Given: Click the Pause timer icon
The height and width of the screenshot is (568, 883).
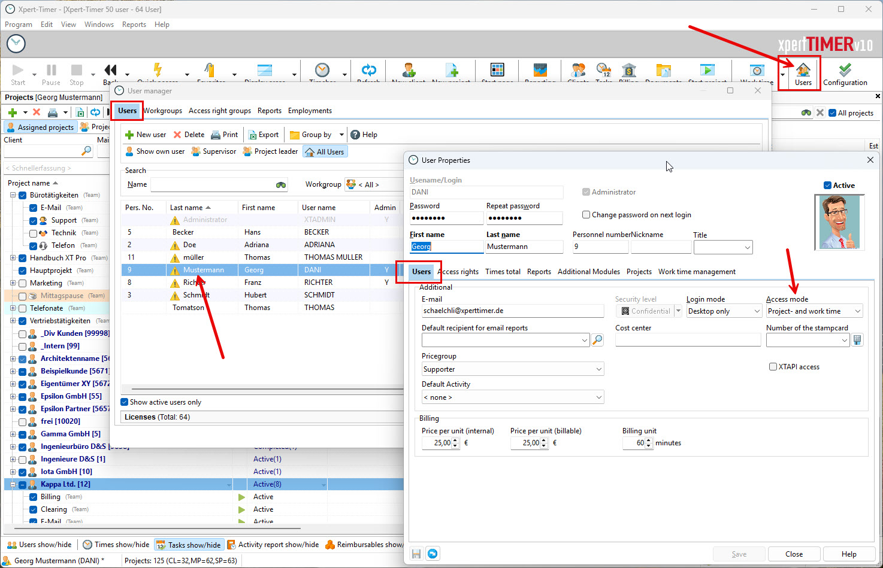Looking at the screenshot, I should [x=51, y=74].
